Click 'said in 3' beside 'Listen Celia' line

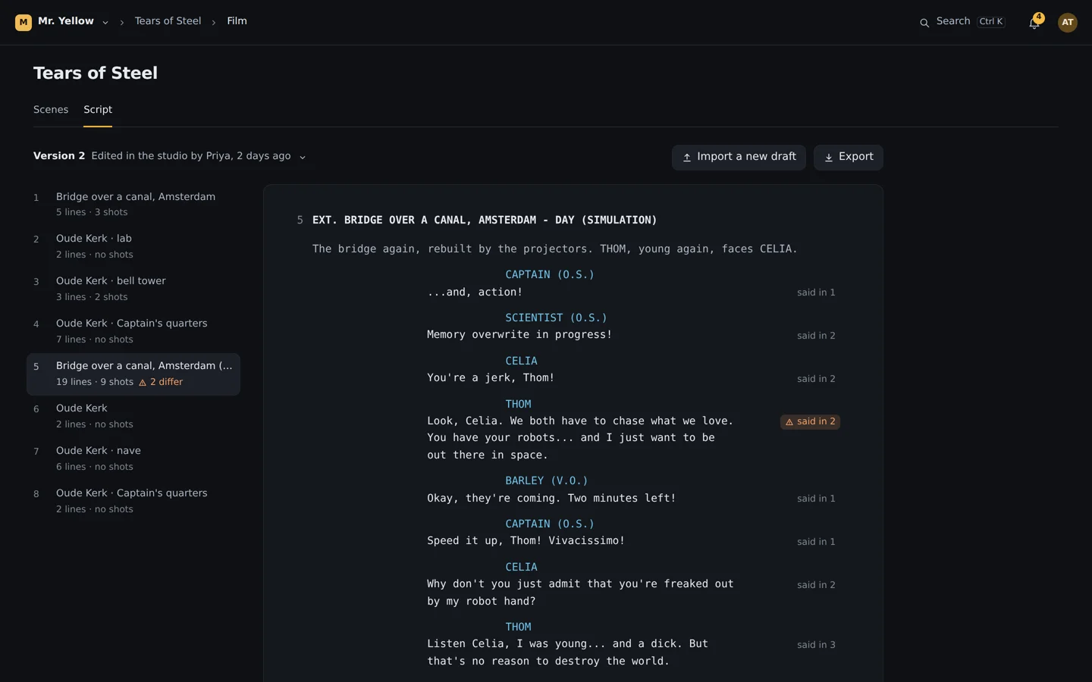(816, 645)
